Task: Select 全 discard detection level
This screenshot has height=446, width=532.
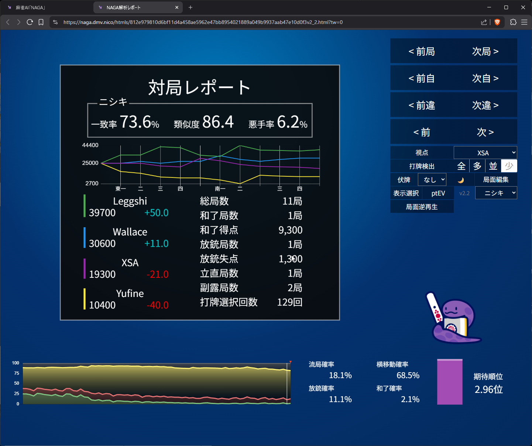Action: 461,166
